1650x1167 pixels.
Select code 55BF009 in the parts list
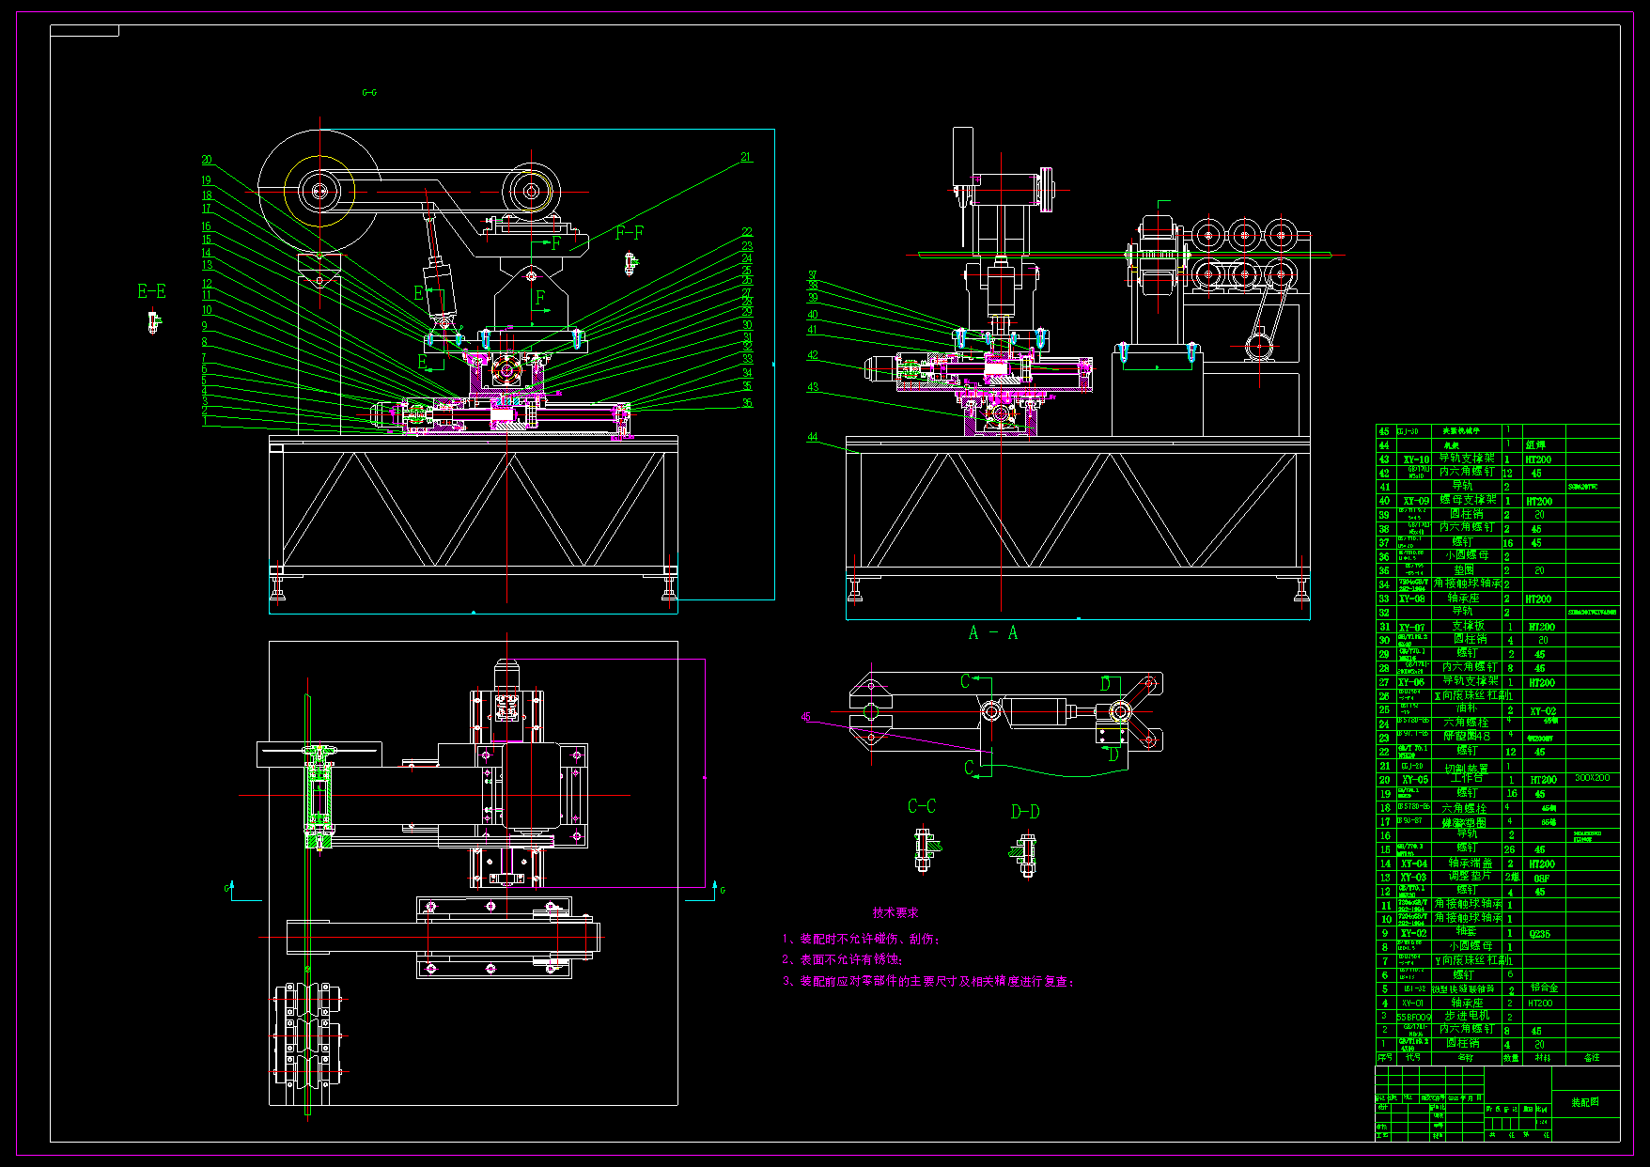point(1414,1018)
